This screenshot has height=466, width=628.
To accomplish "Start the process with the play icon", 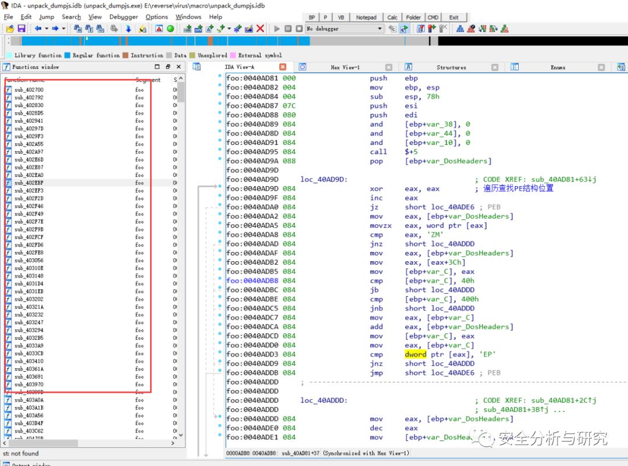I will [x=277, y=29].
